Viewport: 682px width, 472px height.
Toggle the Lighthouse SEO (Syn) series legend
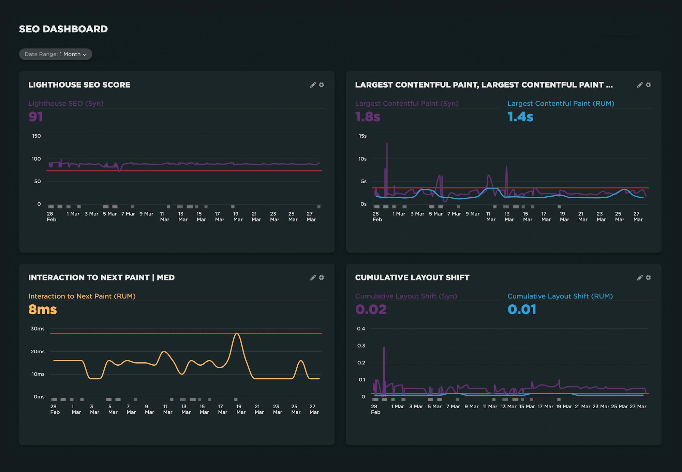coord(66,104)
